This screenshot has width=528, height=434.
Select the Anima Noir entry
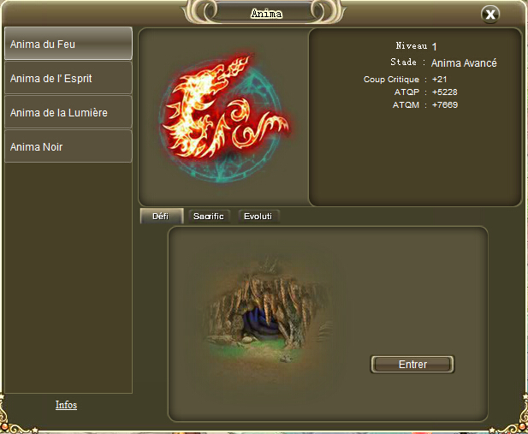point(68,146)
